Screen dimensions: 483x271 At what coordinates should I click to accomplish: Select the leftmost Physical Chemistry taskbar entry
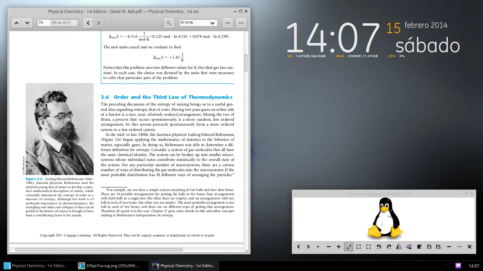(35, 266)
